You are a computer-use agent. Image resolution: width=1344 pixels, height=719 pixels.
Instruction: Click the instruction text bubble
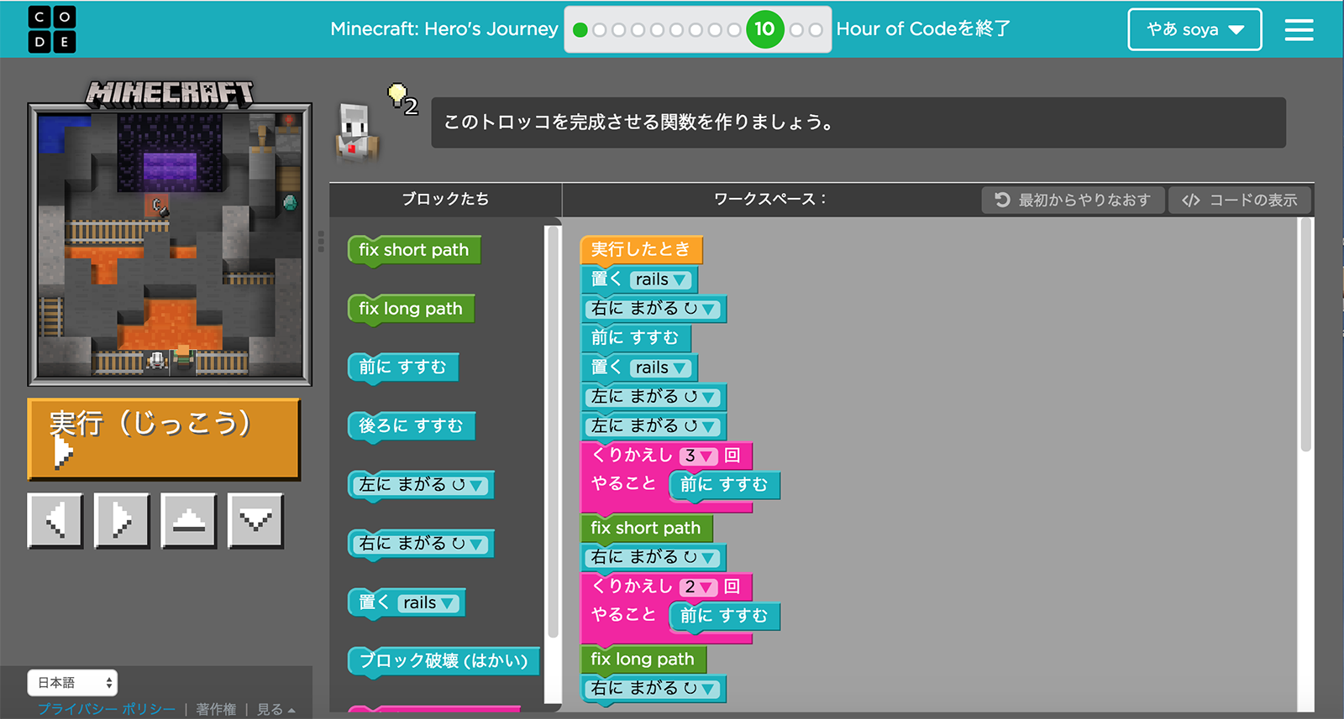point(858,122)
